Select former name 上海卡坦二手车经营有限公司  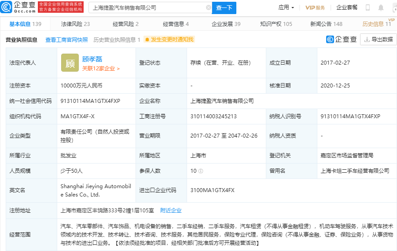[x=355, y=171]
